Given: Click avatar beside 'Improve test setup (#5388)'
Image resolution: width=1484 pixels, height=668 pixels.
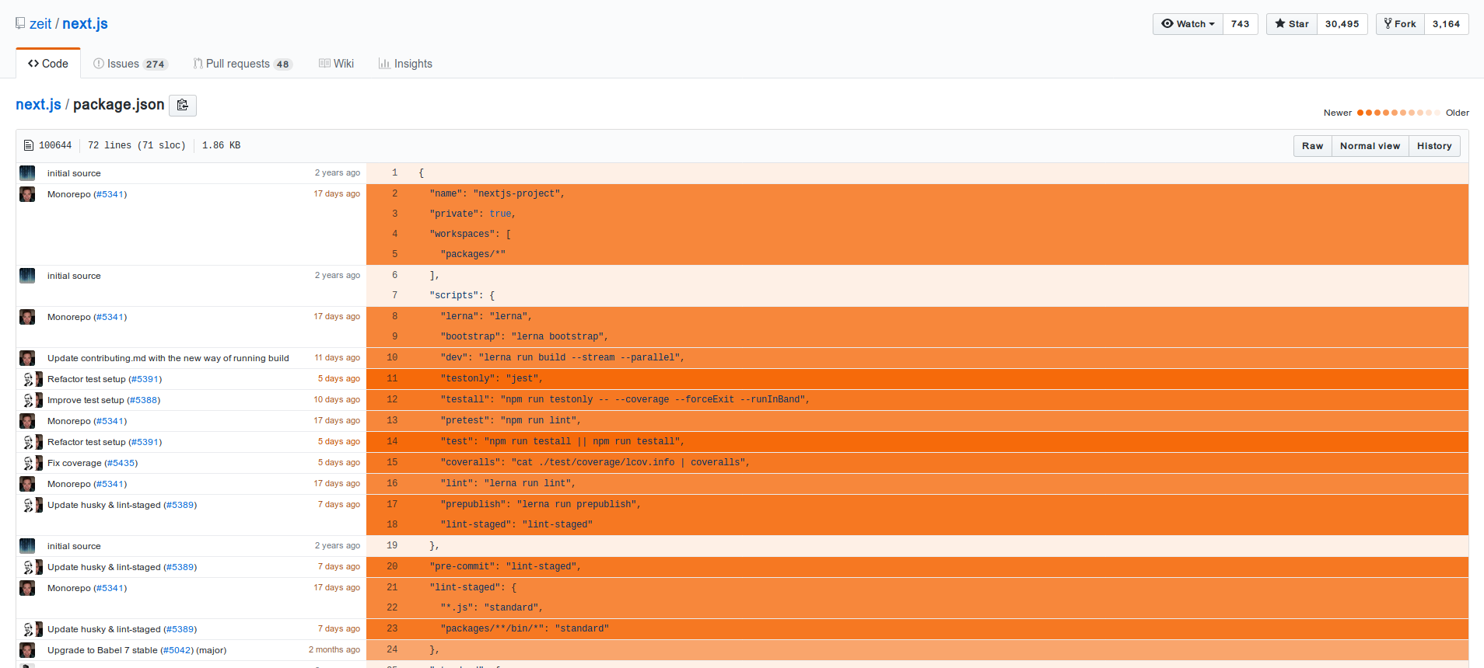Looking at the screenshot, I should (31, 400).
